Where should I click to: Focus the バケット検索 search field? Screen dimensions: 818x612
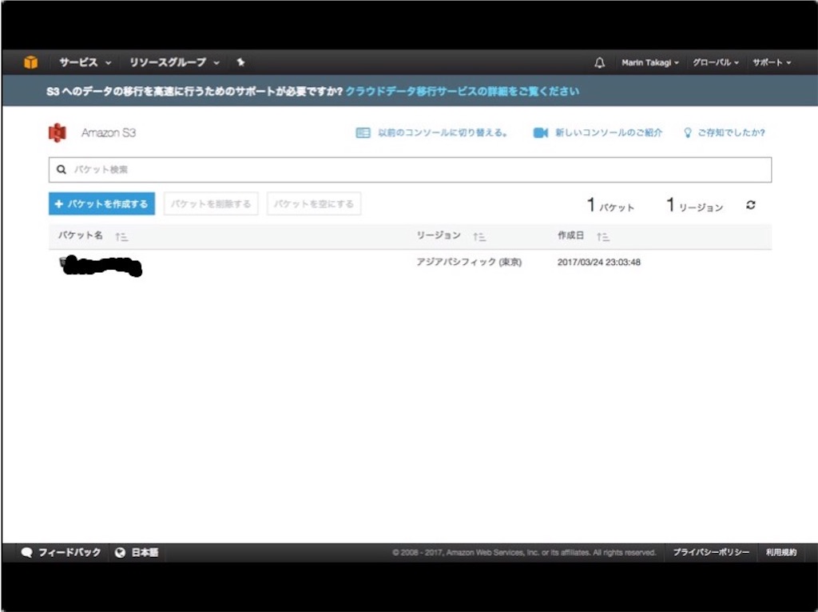pos(410,169)
